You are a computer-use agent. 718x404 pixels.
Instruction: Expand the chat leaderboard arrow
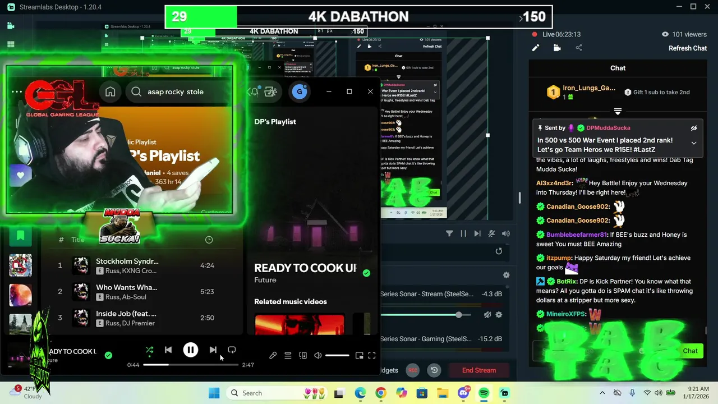point(618,111)
